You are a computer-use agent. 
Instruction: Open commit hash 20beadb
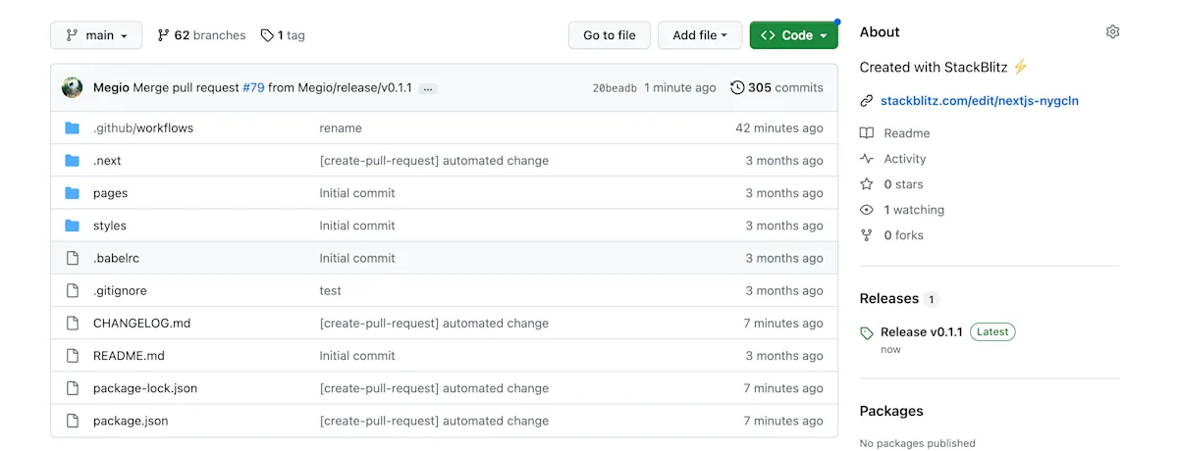615,88
